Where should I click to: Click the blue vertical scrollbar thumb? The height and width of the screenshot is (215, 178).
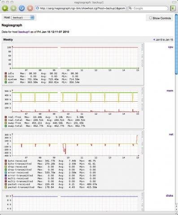click(x=176, y=44)
